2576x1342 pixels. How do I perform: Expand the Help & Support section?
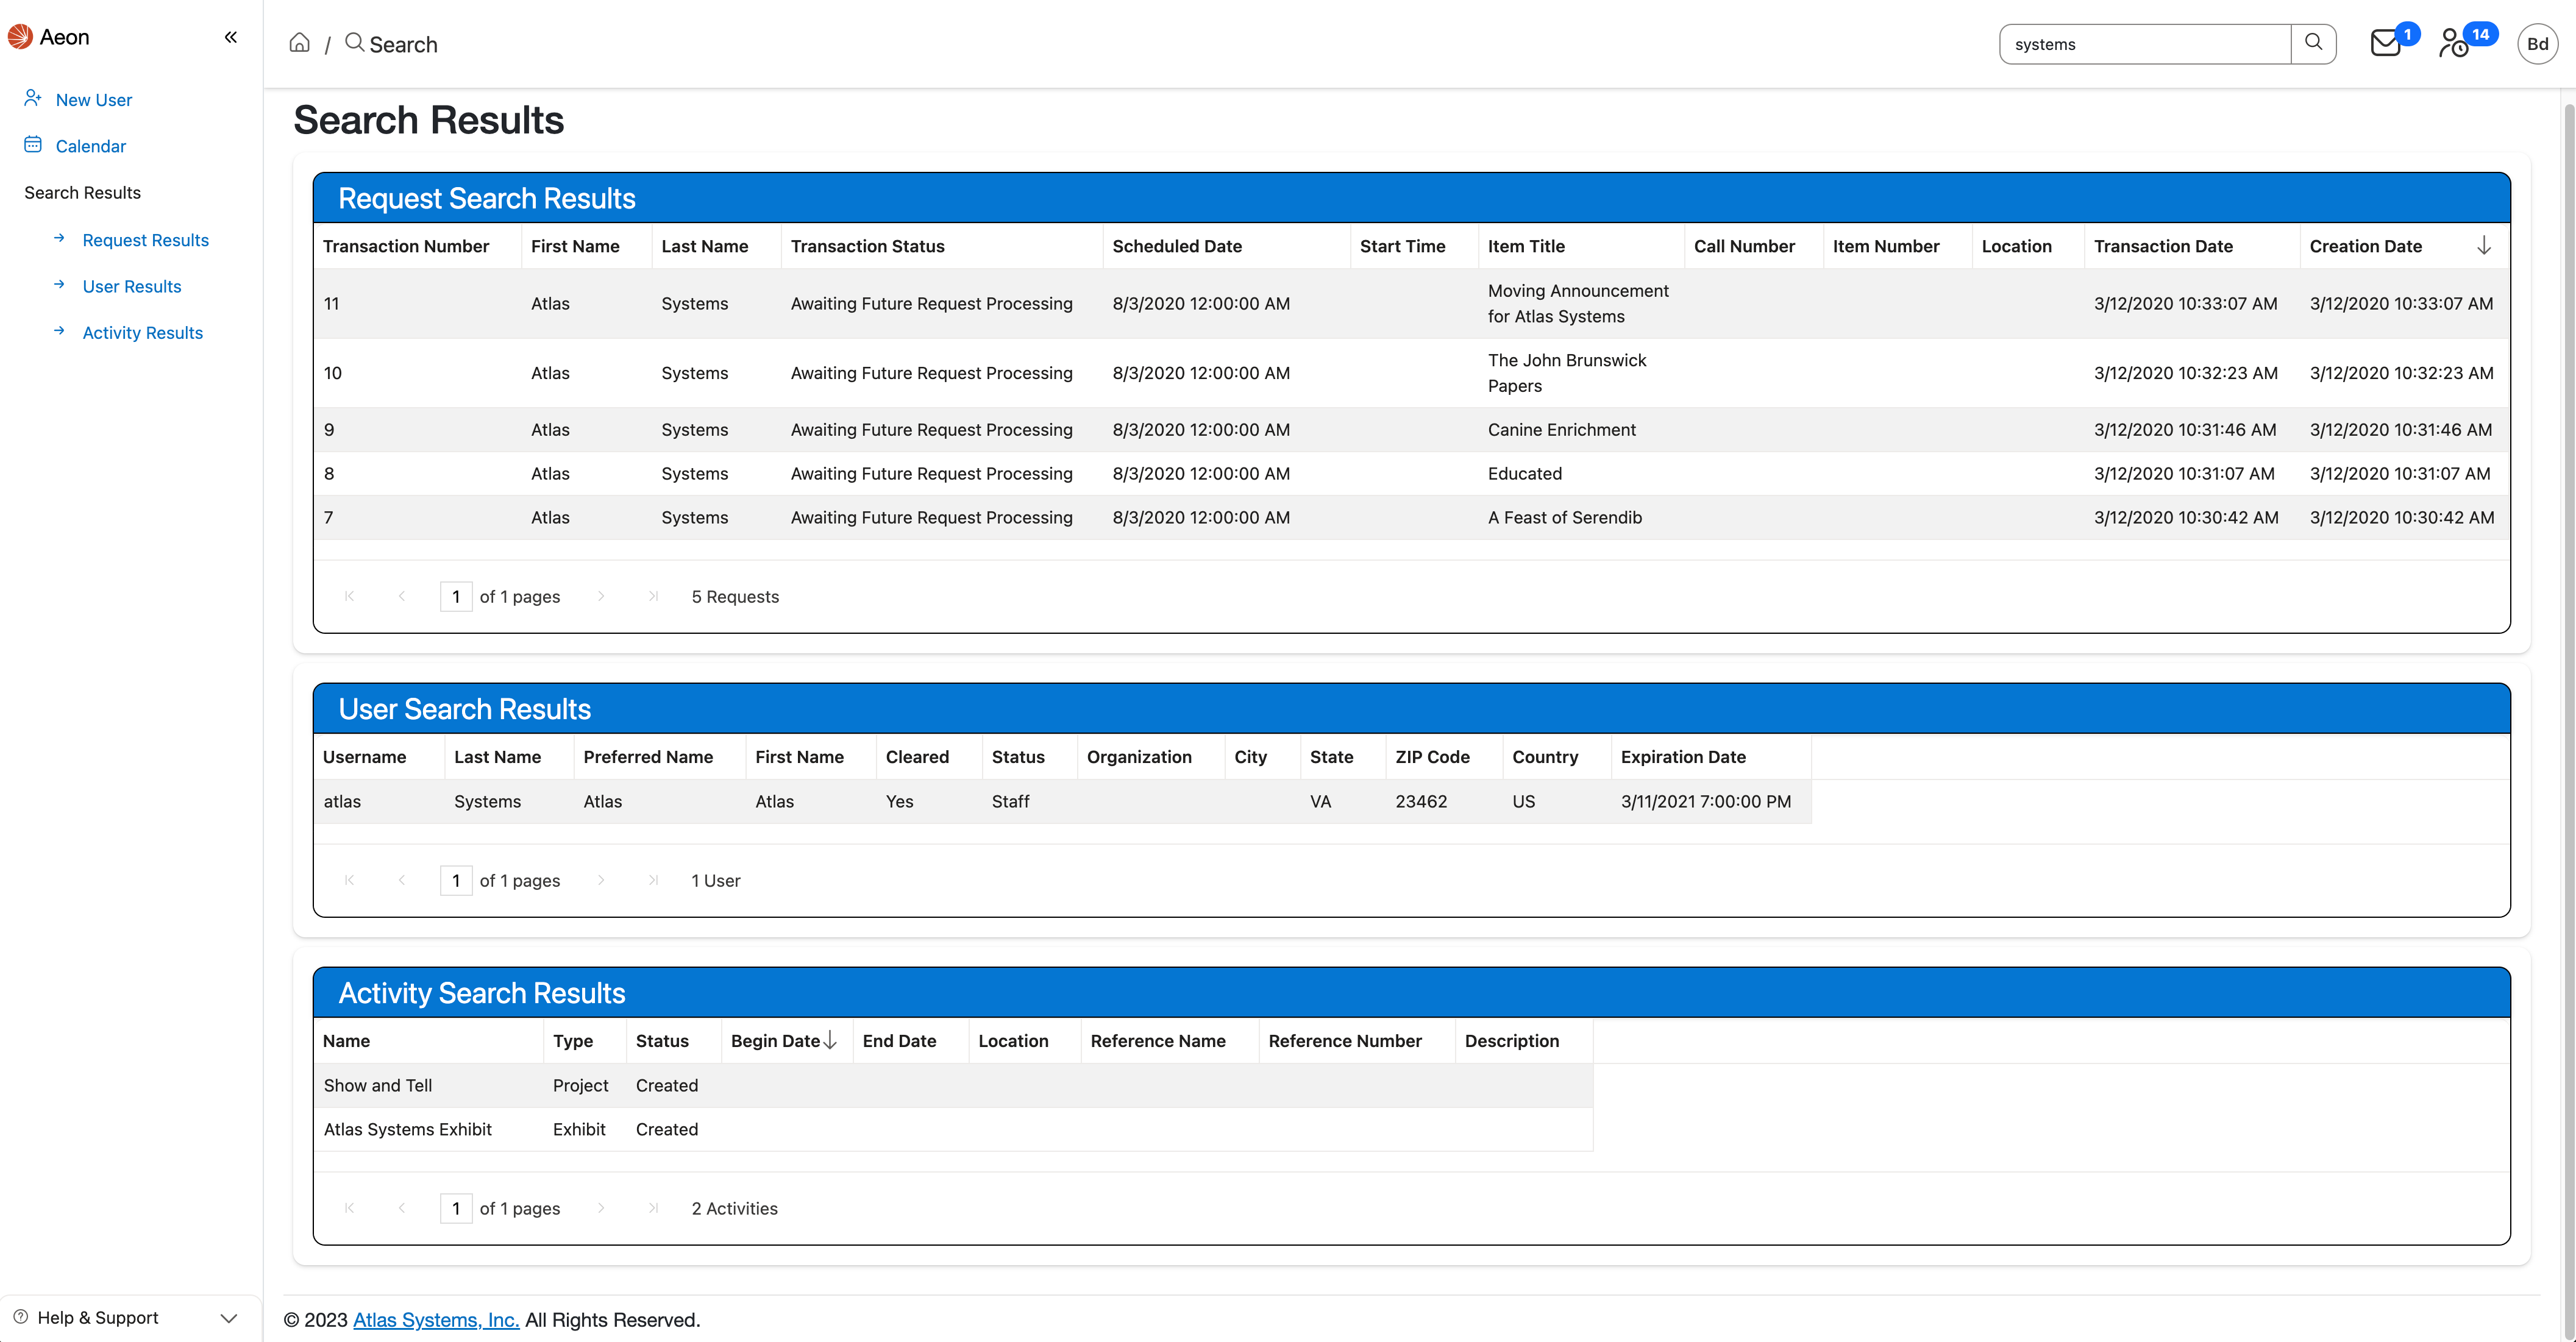tap(231, 1317)
